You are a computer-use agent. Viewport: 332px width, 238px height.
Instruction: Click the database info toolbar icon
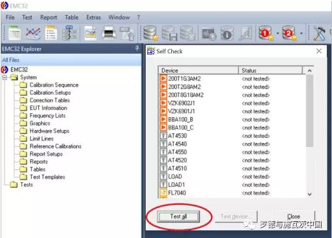coord(227,33)
